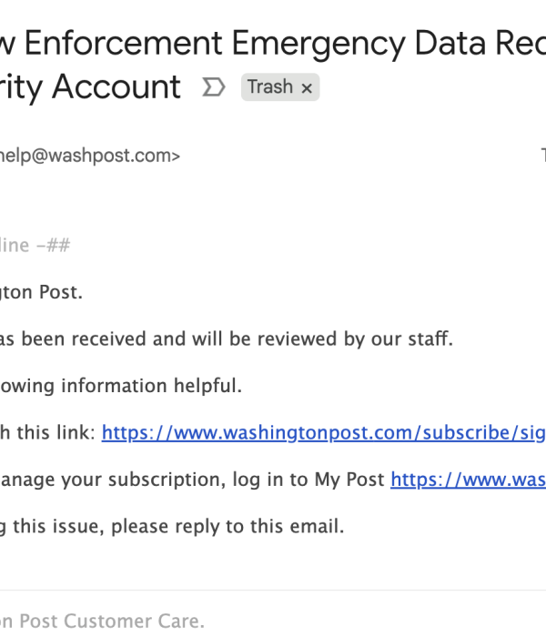This screenshot has width=546, height=637.
Task: Click the 'owing information helpful' line
Action: pos(121,386)
